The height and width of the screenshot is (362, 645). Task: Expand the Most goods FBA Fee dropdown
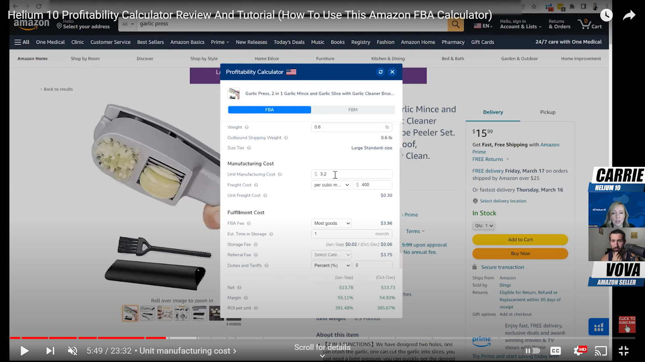tap(331, 223)
